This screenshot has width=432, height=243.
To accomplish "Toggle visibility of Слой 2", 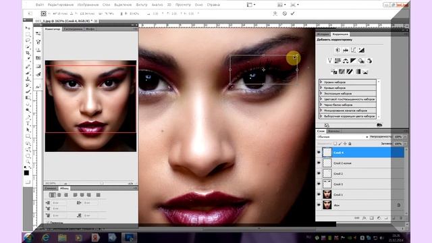I will tap(319, 173).
